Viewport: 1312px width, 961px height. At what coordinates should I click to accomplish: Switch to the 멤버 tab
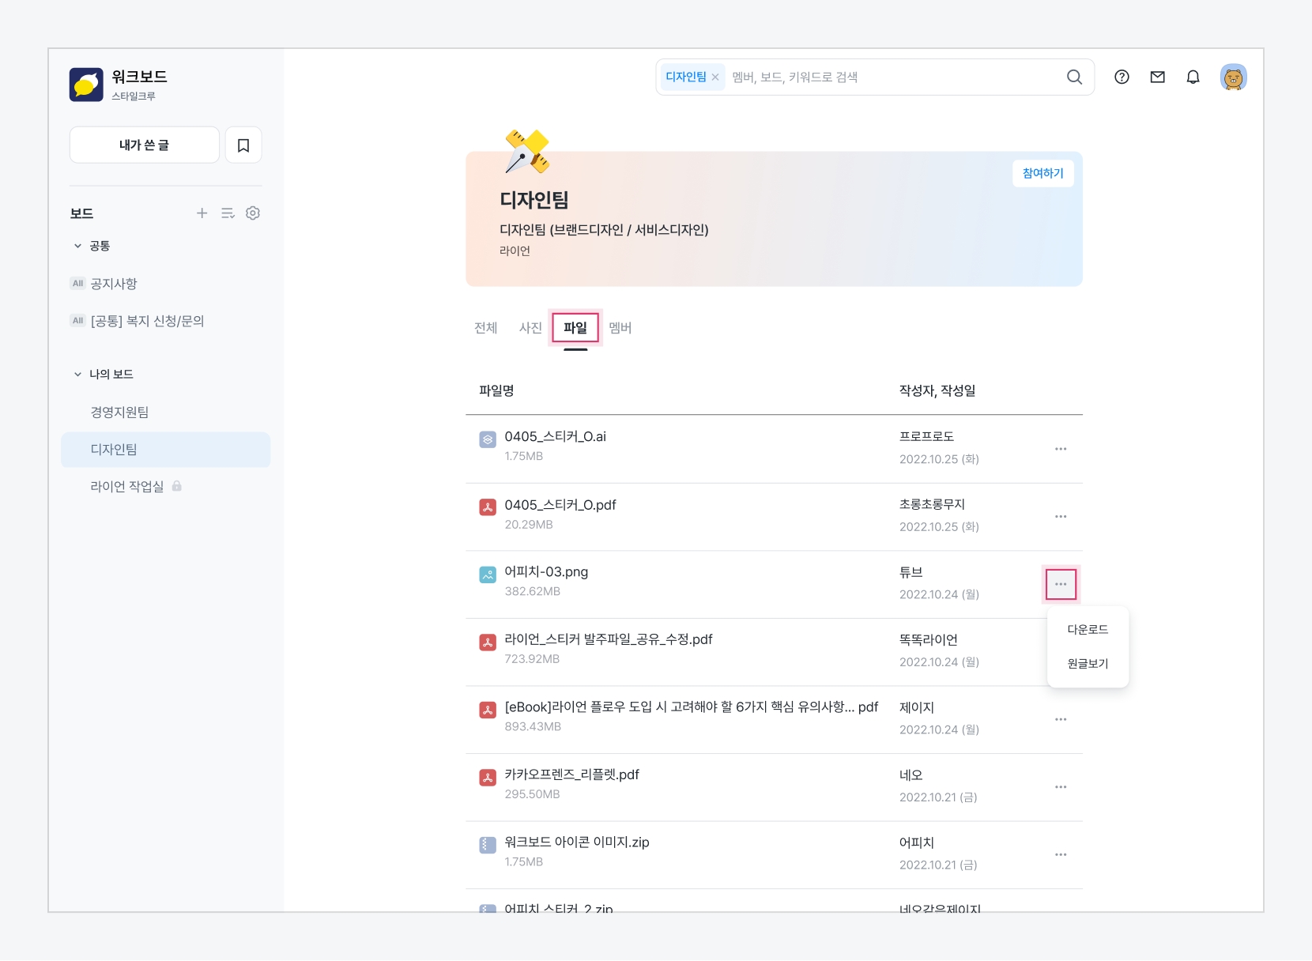(x=620, y=328)
